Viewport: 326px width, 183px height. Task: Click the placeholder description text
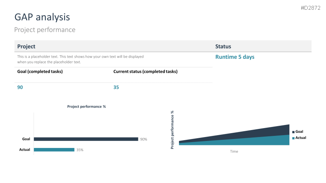tap(80, 59)
